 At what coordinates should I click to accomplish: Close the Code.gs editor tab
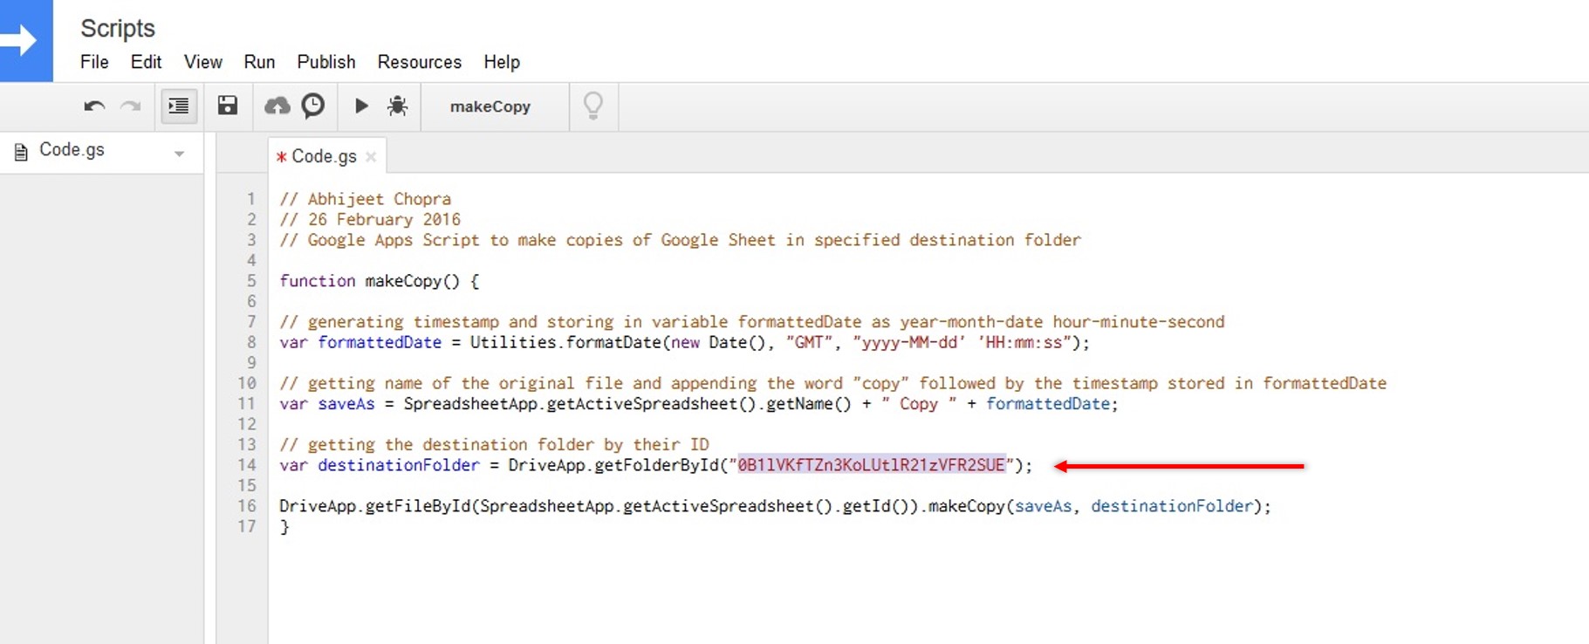(371, 157)
